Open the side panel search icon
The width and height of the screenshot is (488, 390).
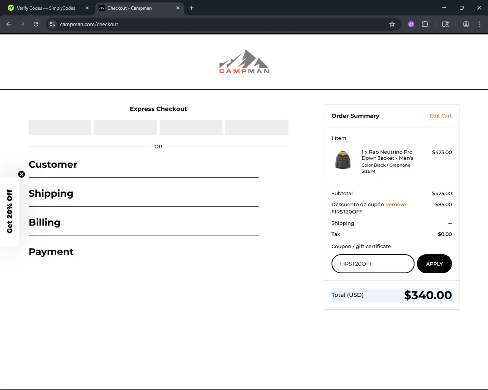coord(445,24)
